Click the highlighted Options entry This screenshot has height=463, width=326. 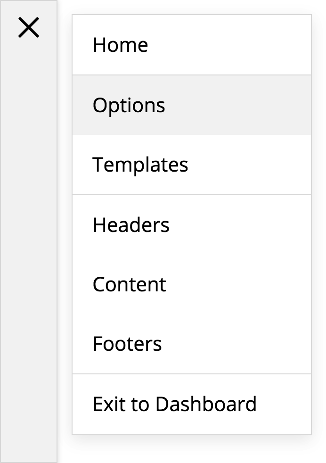point(129,105)
